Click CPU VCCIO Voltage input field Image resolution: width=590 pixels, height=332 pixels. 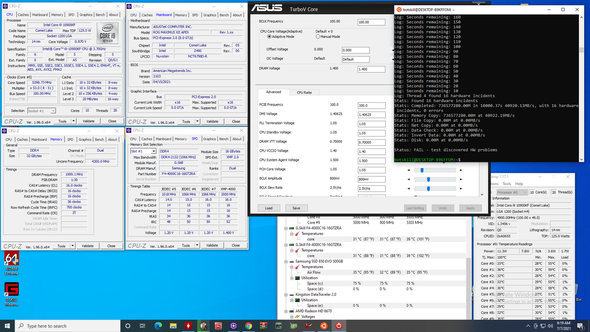point(372,151)
